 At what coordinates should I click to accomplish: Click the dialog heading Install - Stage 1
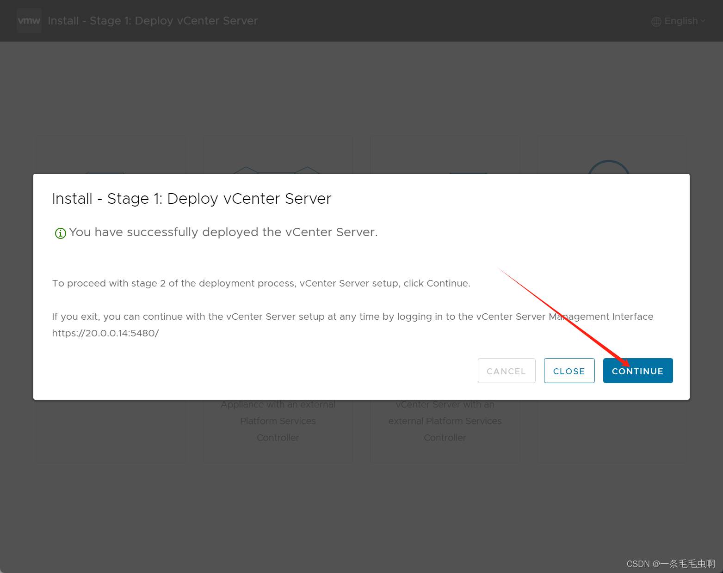pyautogui.click(x=192, y=198)
